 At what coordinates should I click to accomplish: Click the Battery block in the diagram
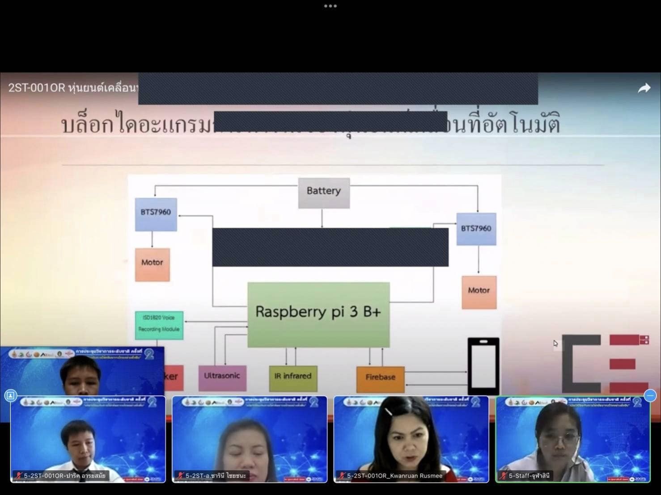[x=324, y=193]
